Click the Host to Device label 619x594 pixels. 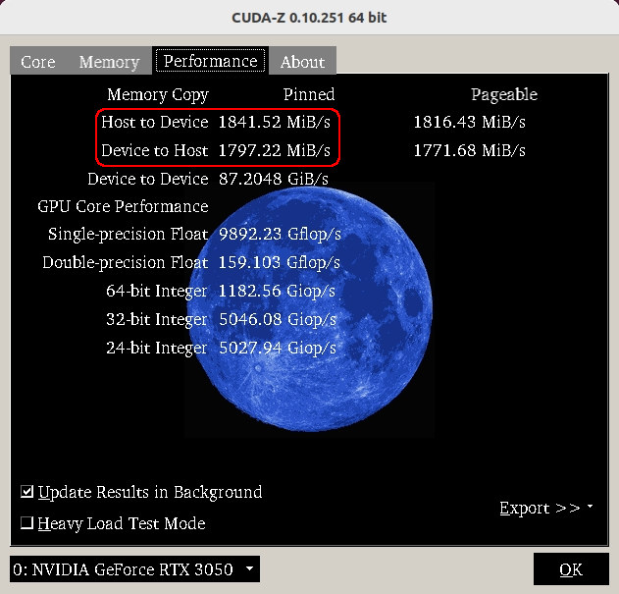155,122
